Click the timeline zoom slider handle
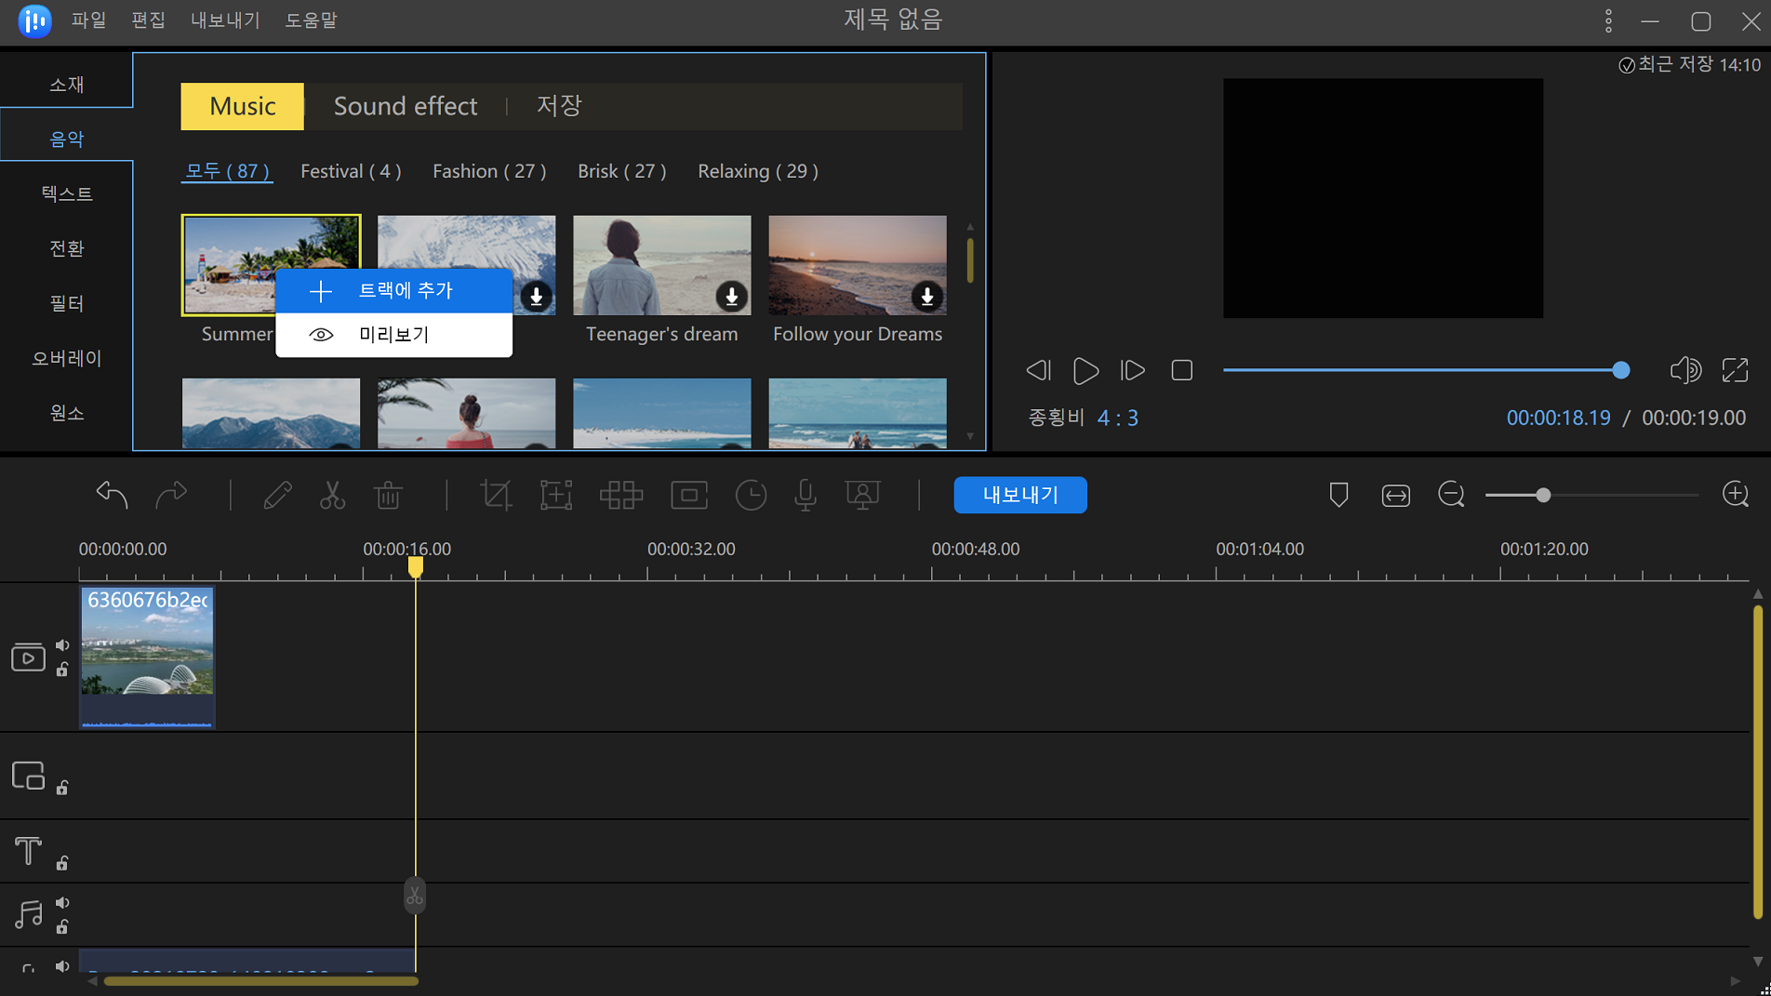Viewport: 1771px width, 996px height. click(x=1543, y=495)
